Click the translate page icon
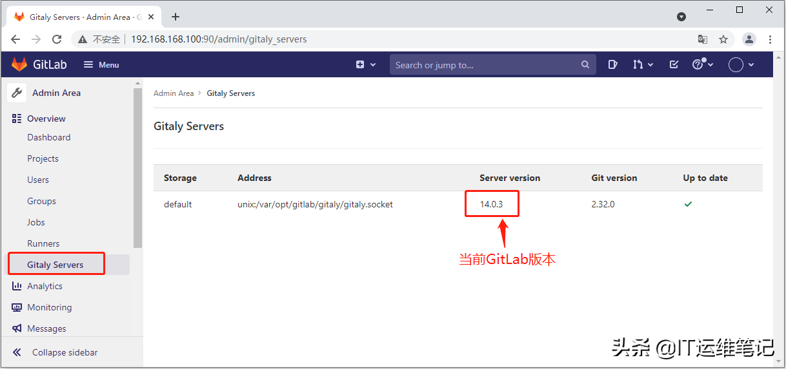 [x=703, y=39]
